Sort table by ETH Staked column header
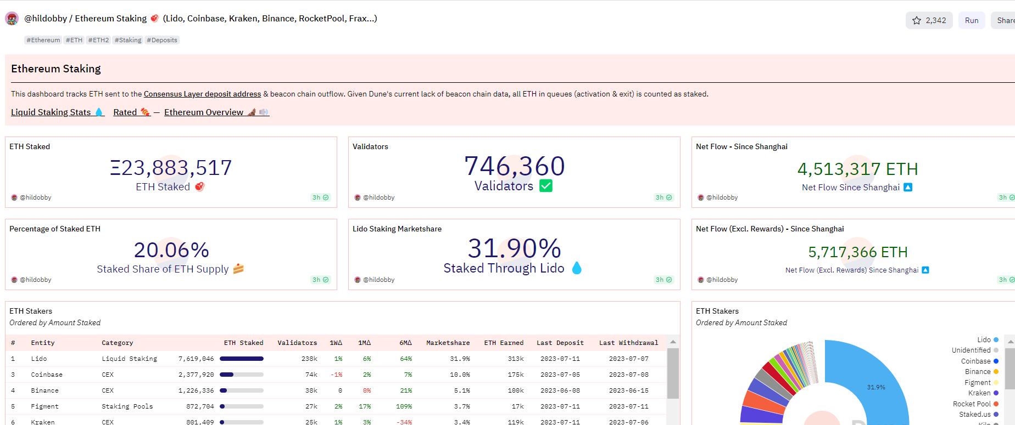The height and width of the screenshot is (425, 1015). 243,343
